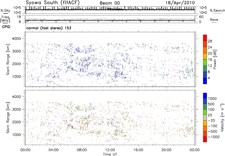Image resolution: width=225 pixels, height=156 pixels.
Task: Pick the top blue segment of Velocity colorbar
Action: tap(205, 96)
